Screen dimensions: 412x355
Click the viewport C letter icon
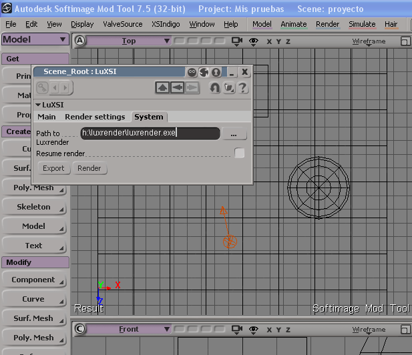[x=80, y=329]
